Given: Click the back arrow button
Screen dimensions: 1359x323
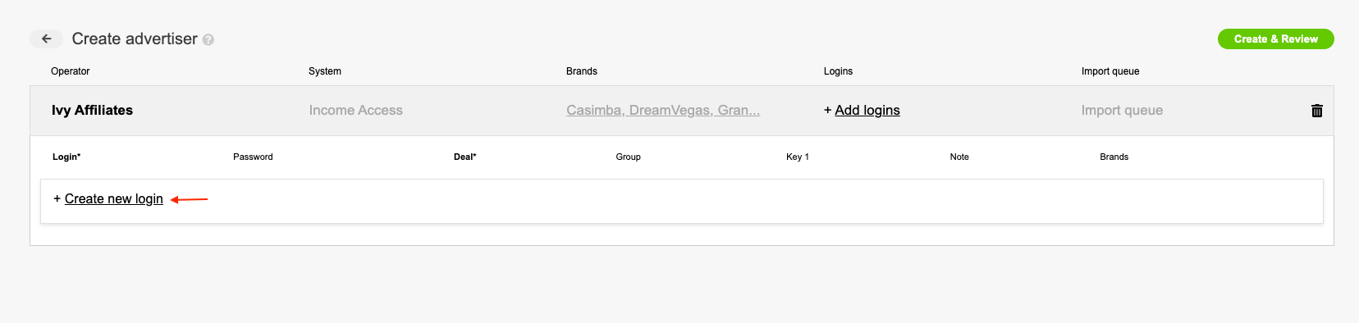Looking at the screenshot, I should click(x=47, y=39).
